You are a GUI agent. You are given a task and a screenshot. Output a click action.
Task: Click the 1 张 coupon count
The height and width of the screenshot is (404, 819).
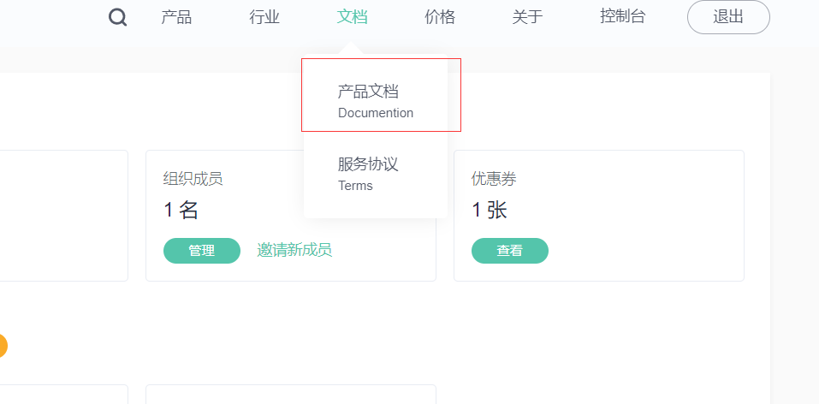coord(490,210)
